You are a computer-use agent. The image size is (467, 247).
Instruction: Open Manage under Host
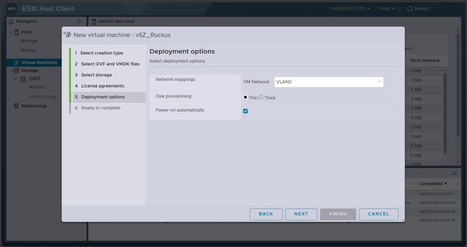tap(29, 41)
